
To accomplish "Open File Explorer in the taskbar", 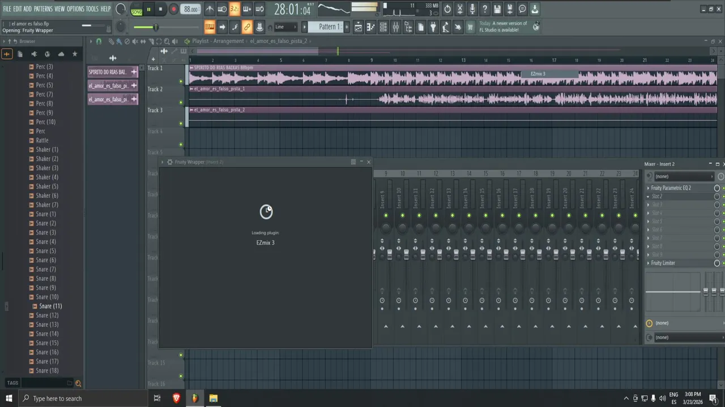I will [x=213, y=399].
